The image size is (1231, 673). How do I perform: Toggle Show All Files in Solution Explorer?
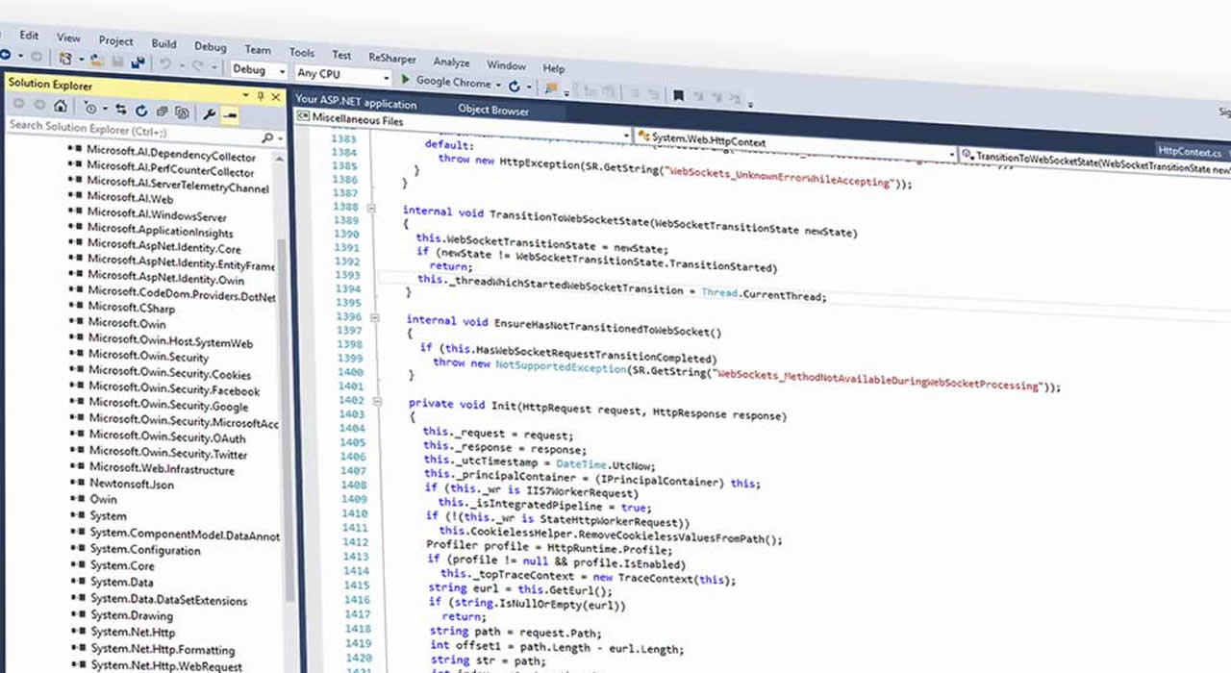pos(182,112)
